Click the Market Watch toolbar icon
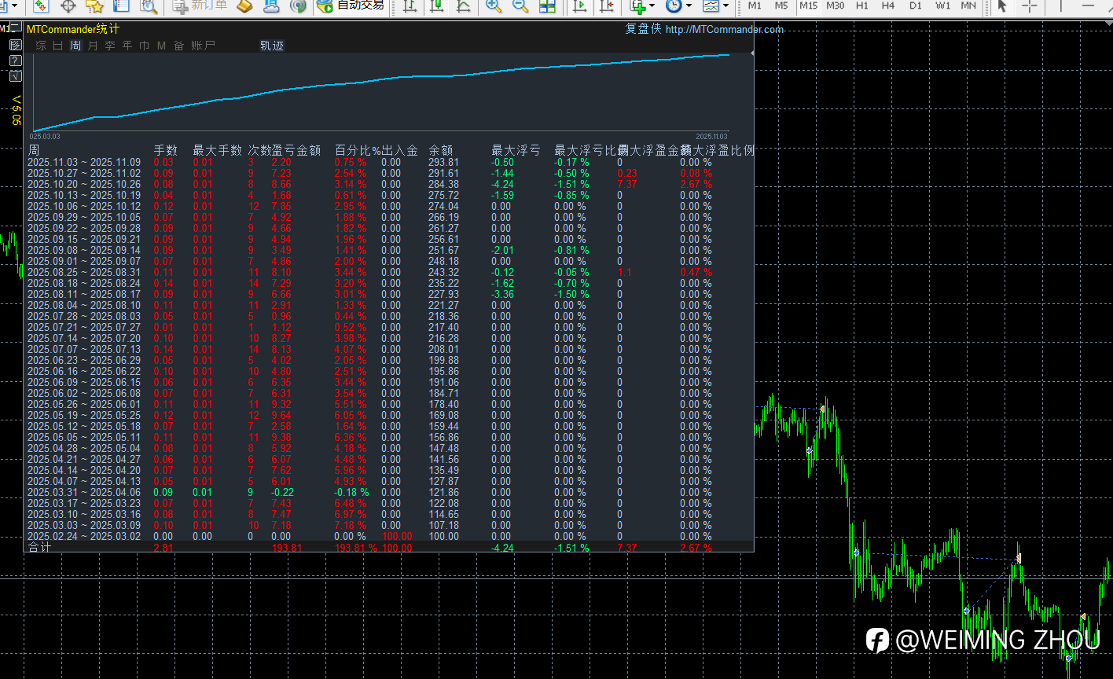The height and width of the screenshot is (679, 1113). [x=41, y=6]
